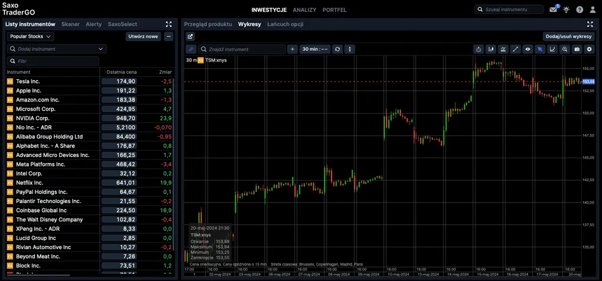
Task: Open the Przegląd produktu tab
Action: click(x=208, y=24)
